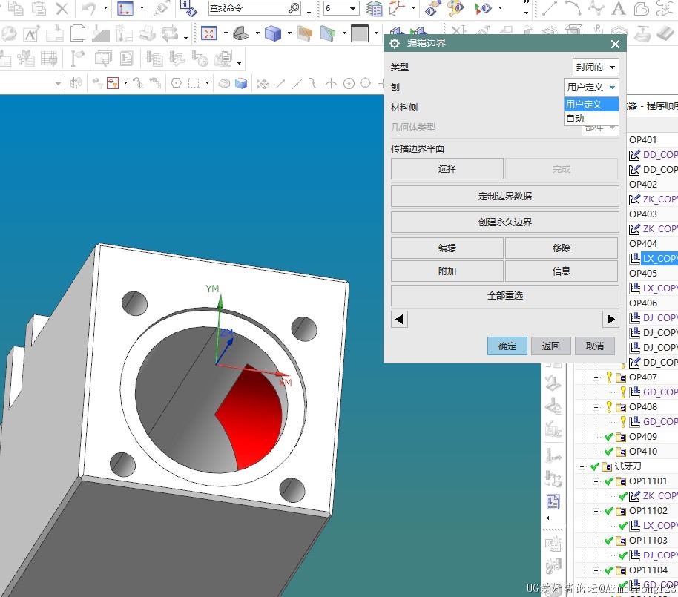This screenshot has width=678, height=597.
Task: Click the clip section orange icon
Action: click(305, 33)
